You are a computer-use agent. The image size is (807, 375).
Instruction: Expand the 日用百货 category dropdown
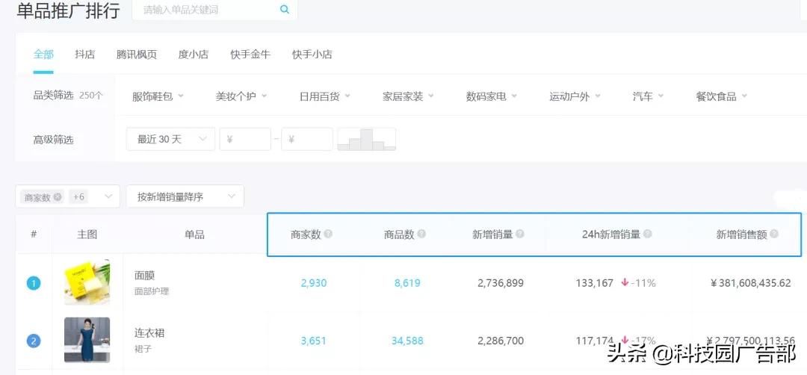tap(325, 96)
